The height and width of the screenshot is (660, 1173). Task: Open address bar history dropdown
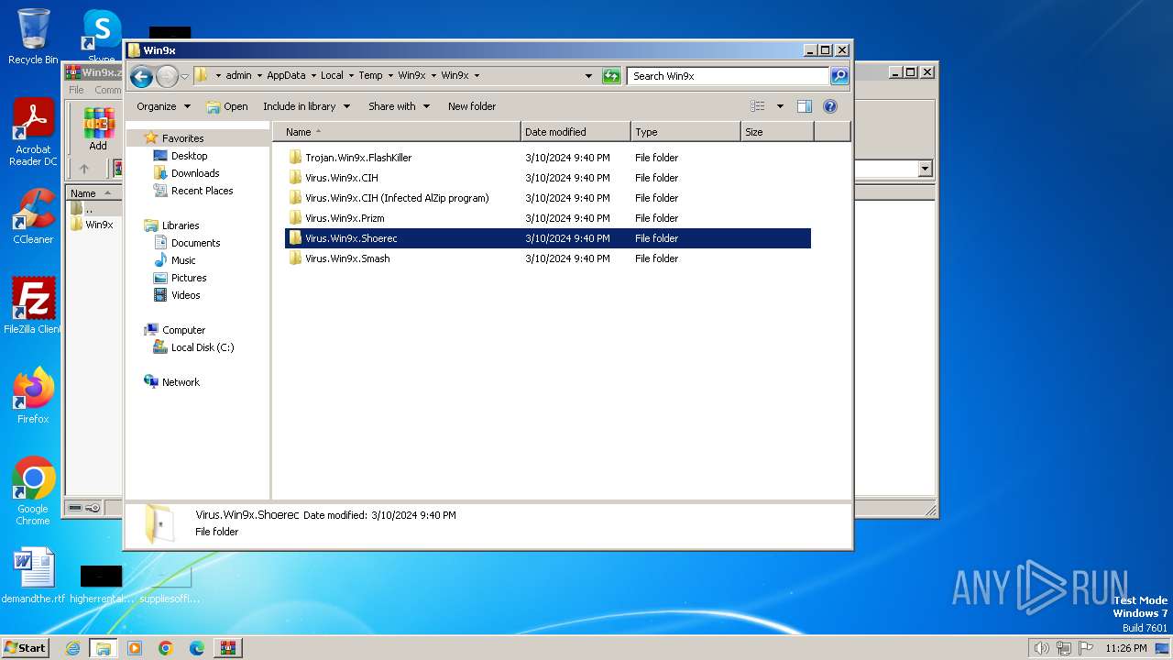coord(588,76)
